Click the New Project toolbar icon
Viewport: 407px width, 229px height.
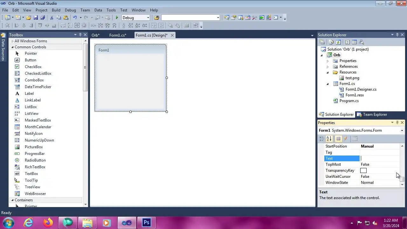pos(7,18)
